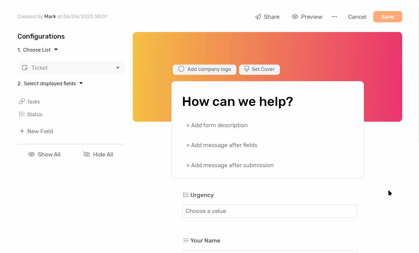419x253 pixels.
Task: Expand the Select displayed fields section
Action: [81, 83]
